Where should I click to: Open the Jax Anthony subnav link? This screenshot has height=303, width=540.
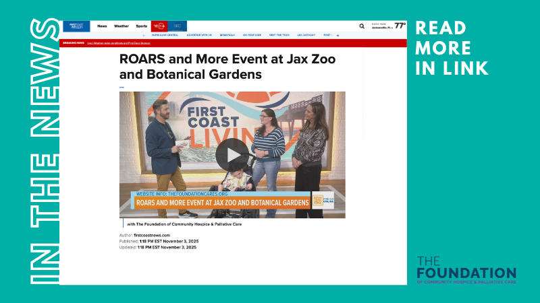(306, 35)
